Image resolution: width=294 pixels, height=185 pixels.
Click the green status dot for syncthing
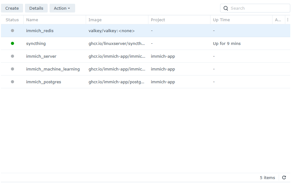pyautogui.click(x=12, y=43)
